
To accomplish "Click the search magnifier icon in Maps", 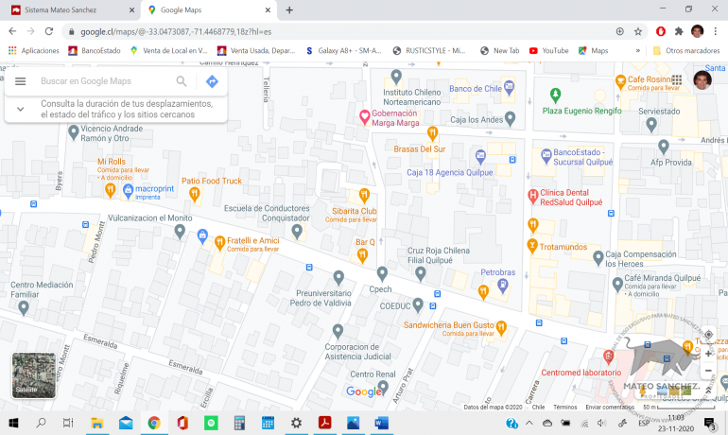I will pos(182,81).
